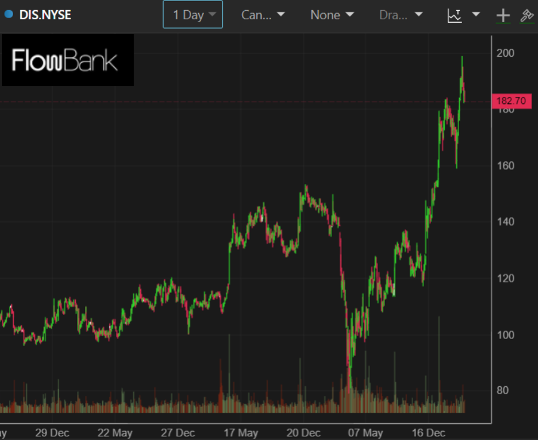Click the gavel trade icon
538x440 pixels.
click(526, 16)
